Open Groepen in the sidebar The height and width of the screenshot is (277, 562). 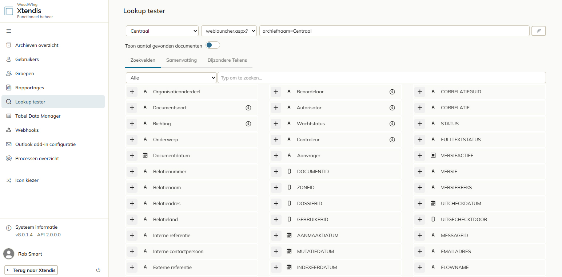[x=53, y=74]
